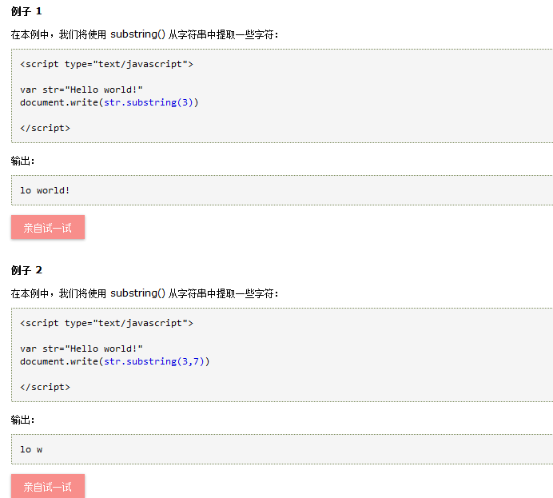Click the 例子 1 heading
The image size is (553, 498).
[x=26, y=11]
